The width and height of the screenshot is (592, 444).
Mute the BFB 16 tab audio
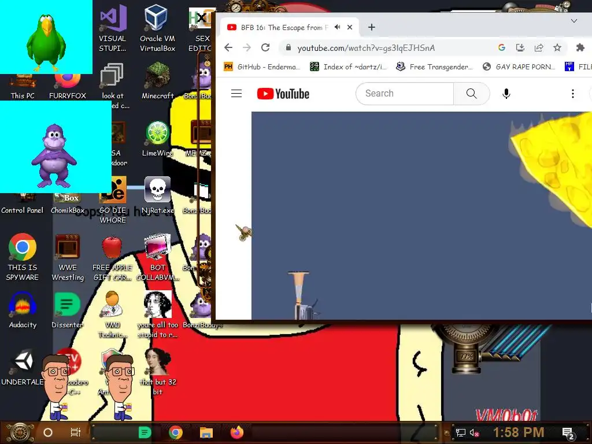[337, 27]
